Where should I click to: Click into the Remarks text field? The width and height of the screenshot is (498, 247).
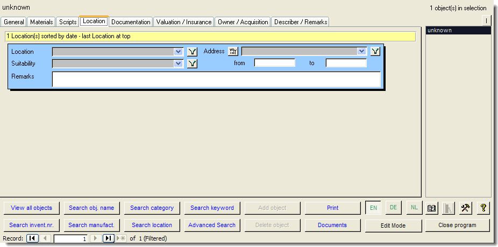tap(216, 79)
